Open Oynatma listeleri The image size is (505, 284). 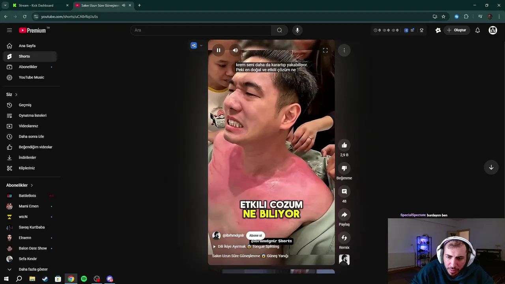30,116
